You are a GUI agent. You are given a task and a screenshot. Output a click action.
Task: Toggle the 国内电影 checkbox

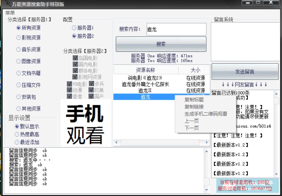(75, 64)
